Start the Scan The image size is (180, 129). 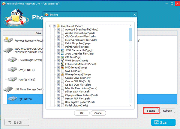pos(163,122)
